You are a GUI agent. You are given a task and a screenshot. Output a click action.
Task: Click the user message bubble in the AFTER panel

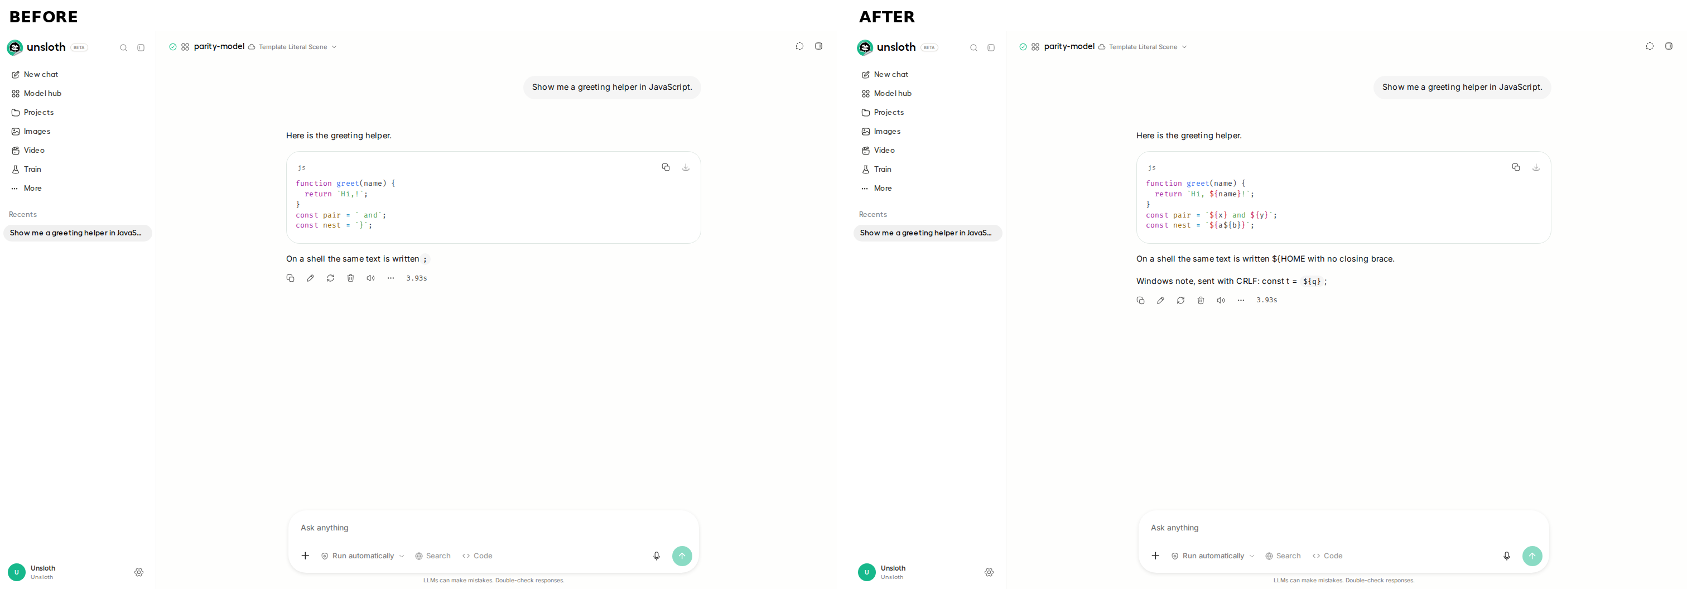coord(1462,88)
